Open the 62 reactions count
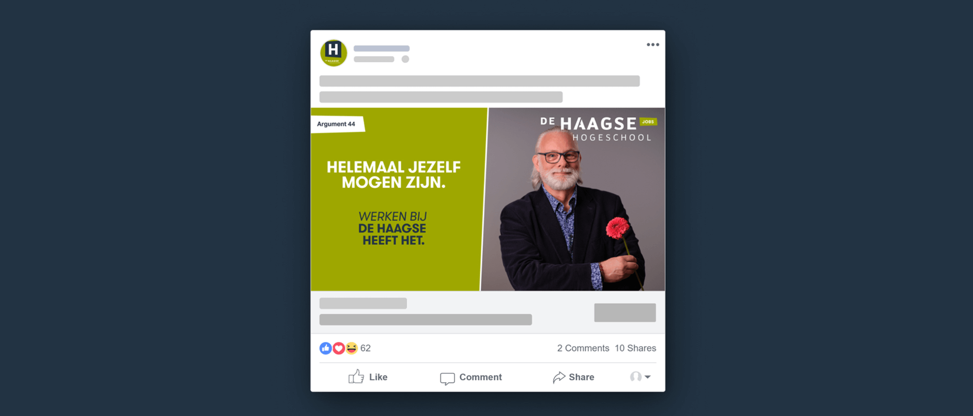This screenshot has width=973, height=416. tap(365, 348)
